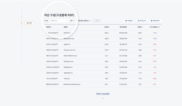Screen dimensions: 182x106
Task: Click the 2025.05.11 date input field
Action: [59, 21]
